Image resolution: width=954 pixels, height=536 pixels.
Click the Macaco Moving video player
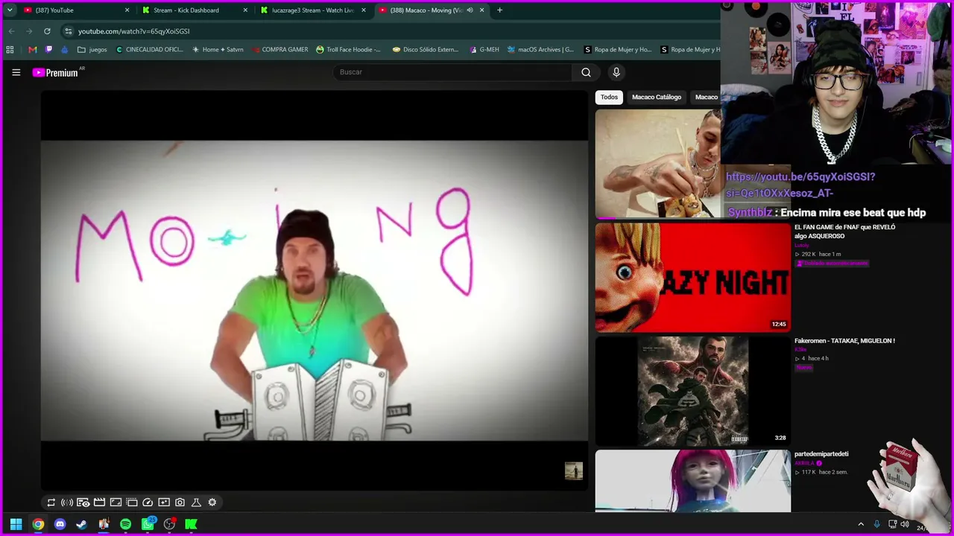(314, 290)
